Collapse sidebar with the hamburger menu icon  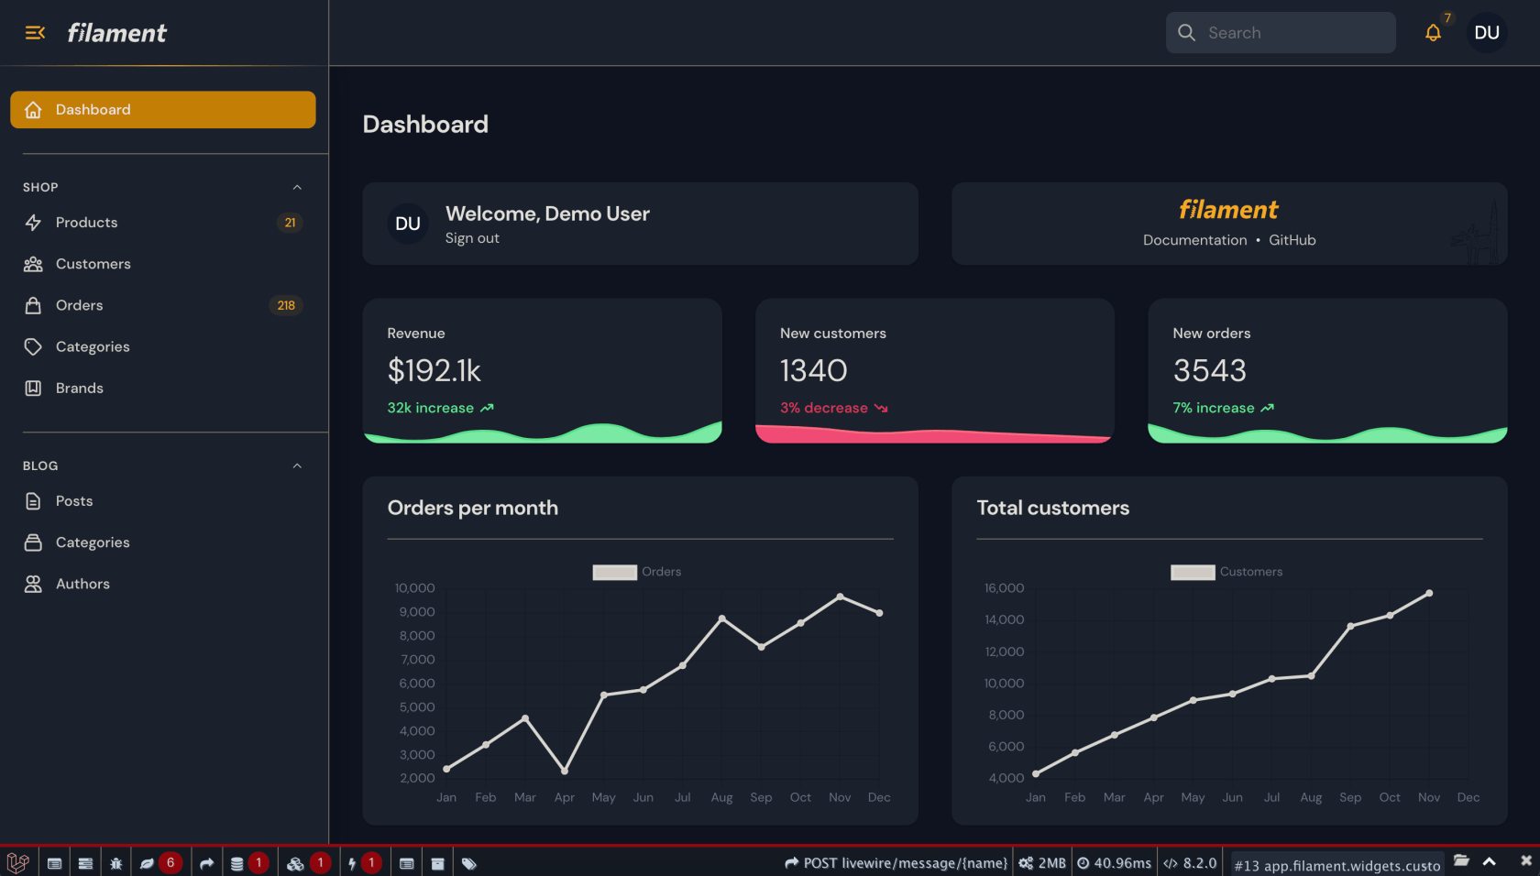click(35, 33)
